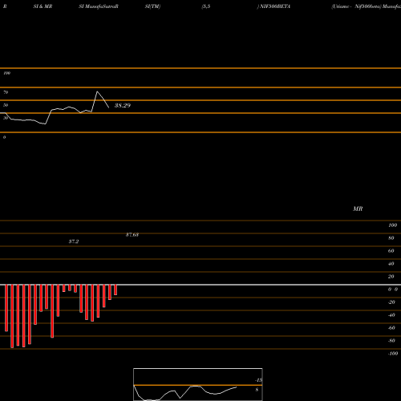The height and width of the screenshot is (401, 401).
Task: Click the -20 label on MR axis
Action: (391, 302)
